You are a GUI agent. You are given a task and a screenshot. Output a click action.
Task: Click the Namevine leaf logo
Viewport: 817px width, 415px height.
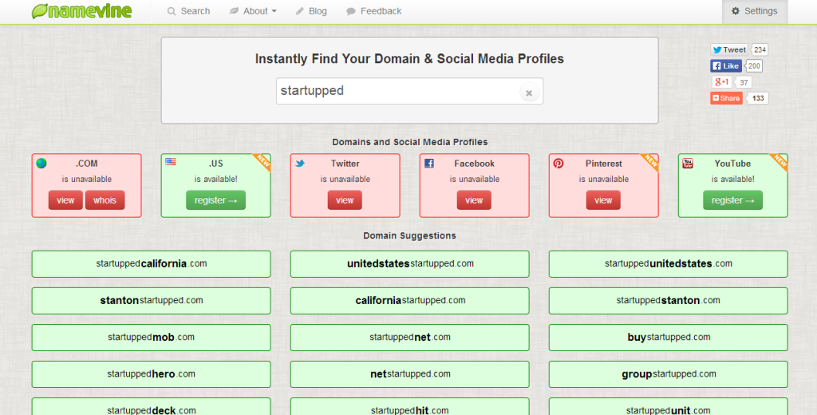click(x=40, y=11)
